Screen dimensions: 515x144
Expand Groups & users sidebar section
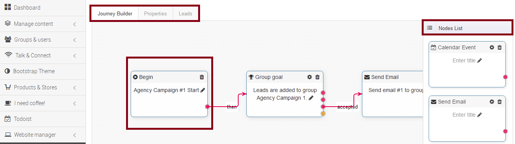click(43, 40)
